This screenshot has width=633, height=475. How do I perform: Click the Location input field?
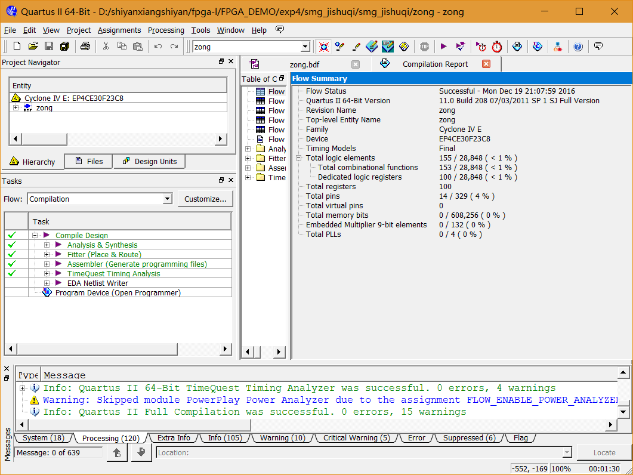point(360,453)
